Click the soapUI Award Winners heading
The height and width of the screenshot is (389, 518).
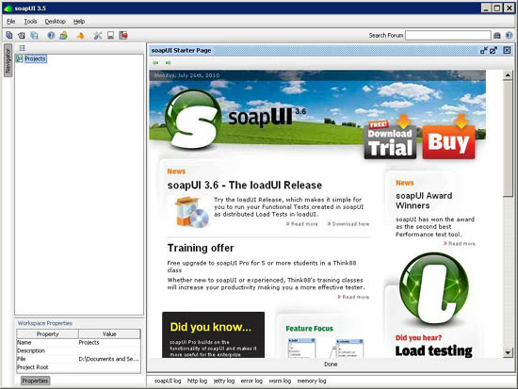tap(424, 201)
